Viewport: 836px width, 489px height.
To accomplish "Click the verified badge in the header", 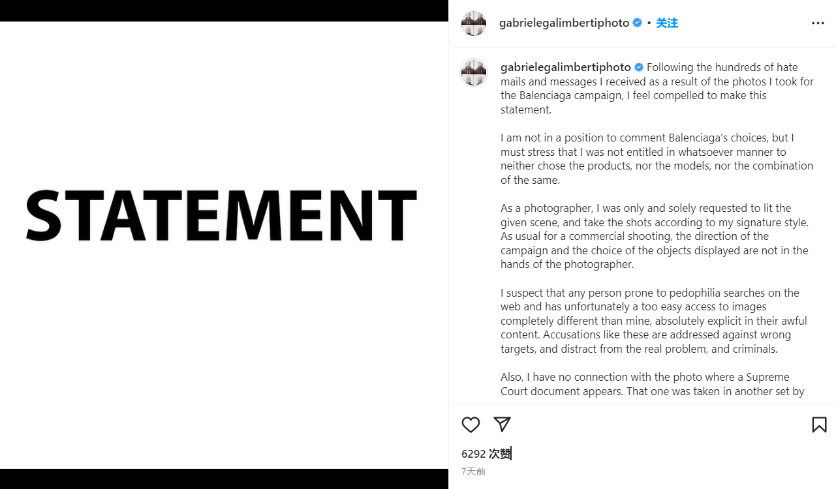I will tap(638, 23).
